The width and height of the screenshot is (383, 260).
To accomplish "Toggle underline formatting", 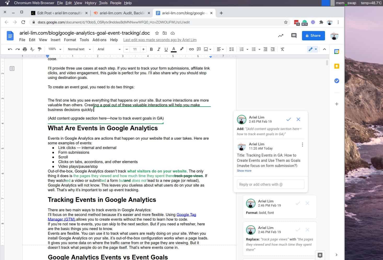I will [166, 49].
